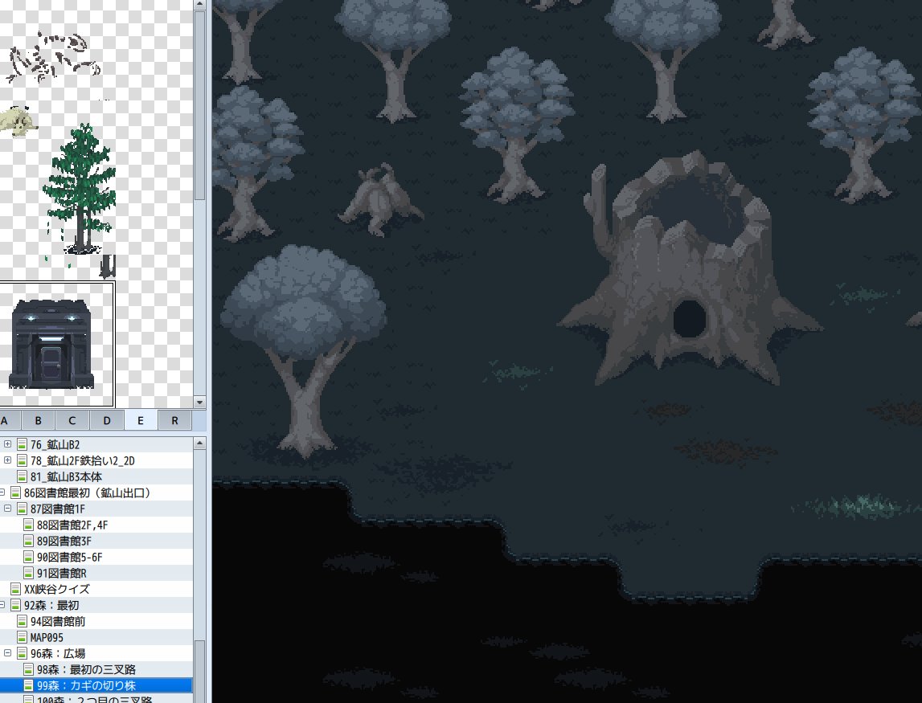Expand the 76_鉱山B2 map node
Image resolution: width=922 pixels, height=703 pixels.
[x=8, y=444]
